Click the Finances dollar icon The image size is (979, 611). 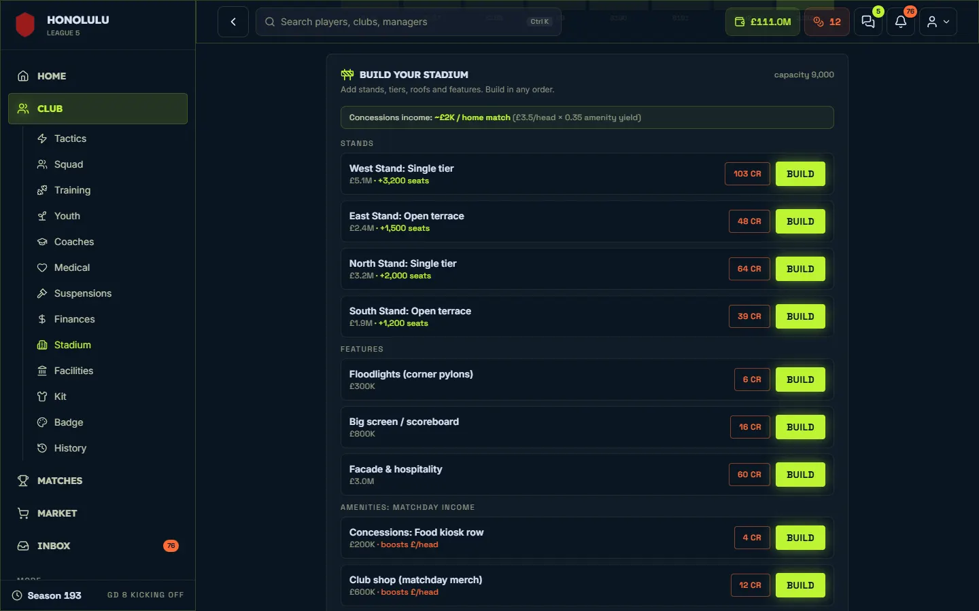click(x=42, y=319)
